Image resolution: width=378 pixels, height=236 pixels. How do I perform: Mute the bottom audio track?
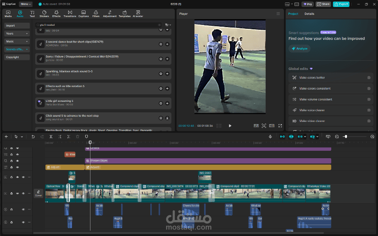(24, 222)
